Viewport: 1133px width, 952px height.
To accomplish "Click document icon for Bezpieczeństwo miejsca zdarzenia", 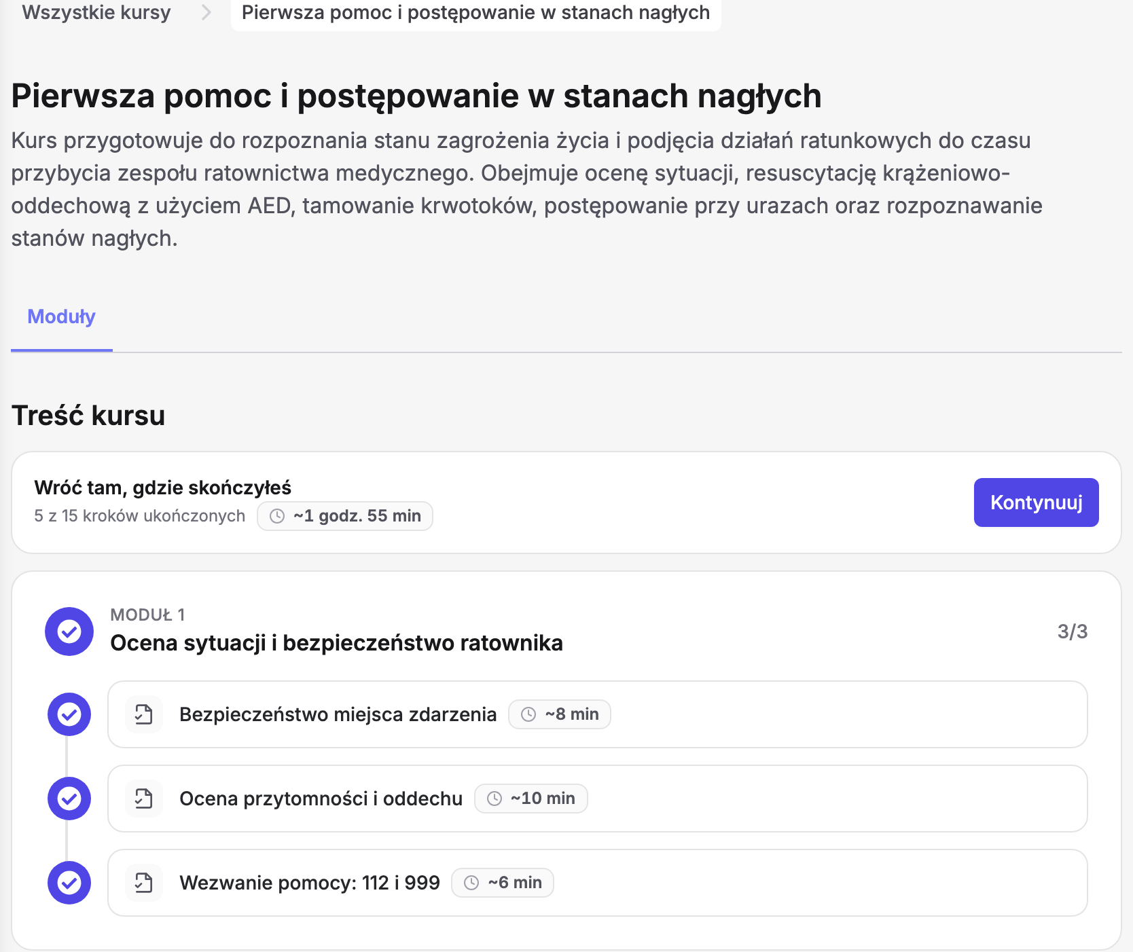I will click(x=144, y=714).
